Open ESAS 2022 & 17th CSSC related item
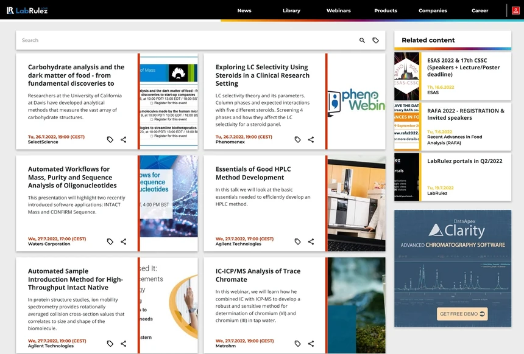Screen dimensions: 524x354 tap(463, 68)
